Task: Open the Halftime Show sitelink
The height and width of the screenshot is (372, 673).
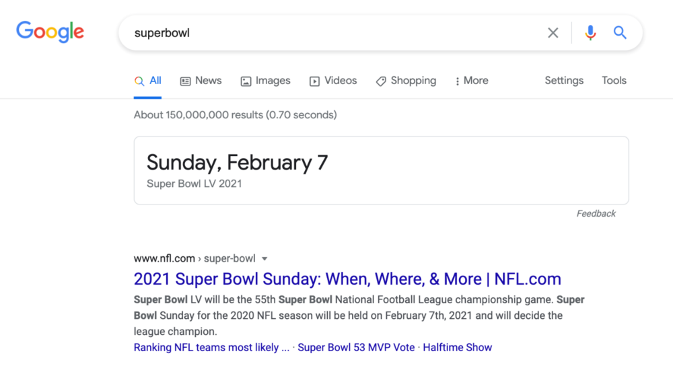Action: pos(458,348)
